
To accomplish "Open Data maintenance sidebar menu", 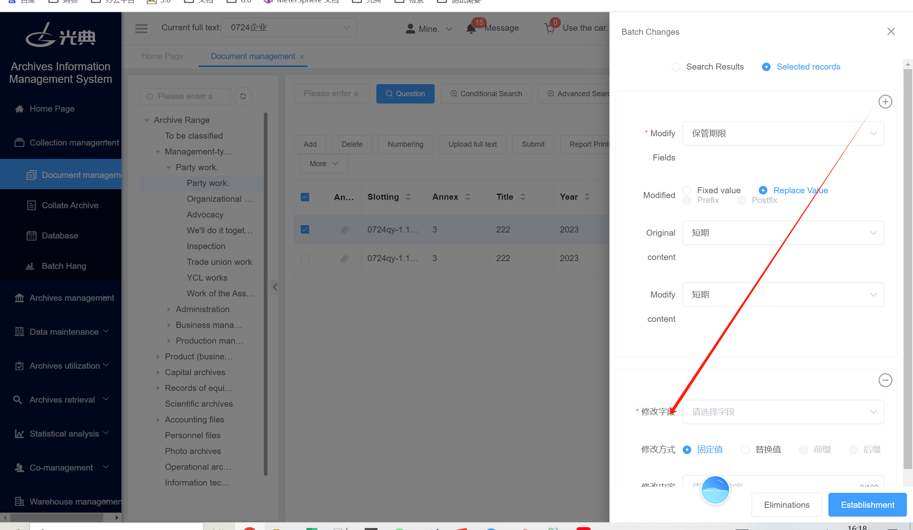I will 61,332.
